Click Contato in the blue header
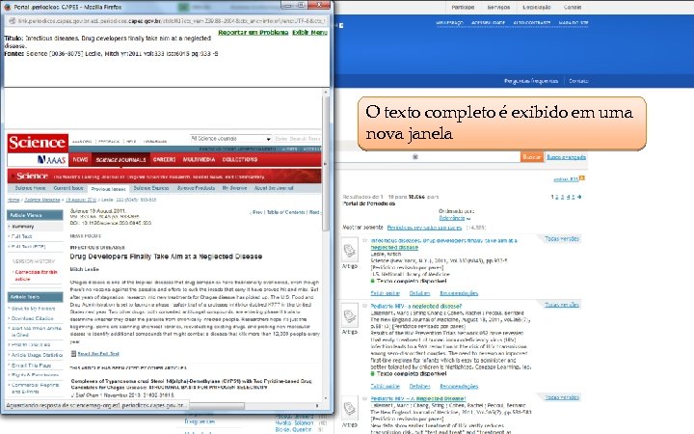Screen dimensions: 694x434 point(578,81)
